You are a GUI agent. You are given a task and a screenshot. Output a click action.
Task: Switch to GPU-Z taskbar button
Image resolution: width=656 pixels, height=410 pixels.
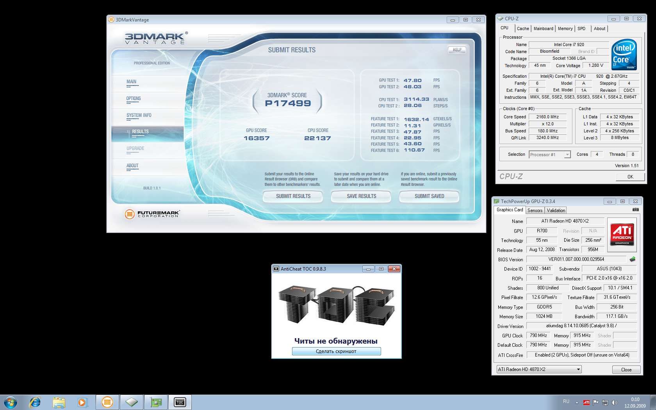[x=156, y=402]
